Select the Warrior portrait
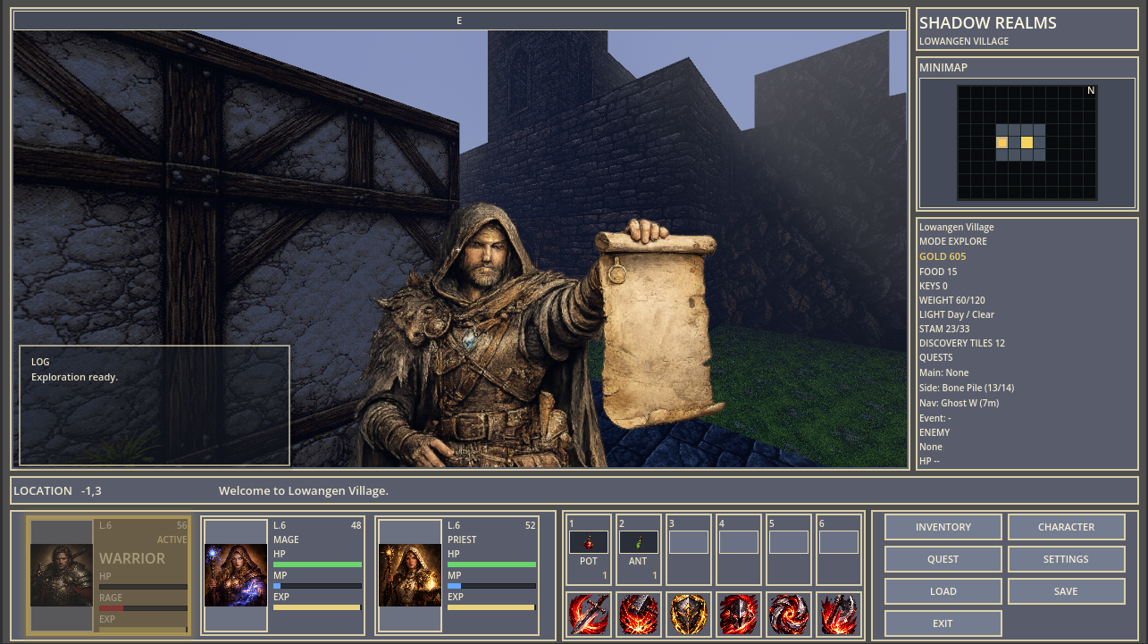 [61, 576]
